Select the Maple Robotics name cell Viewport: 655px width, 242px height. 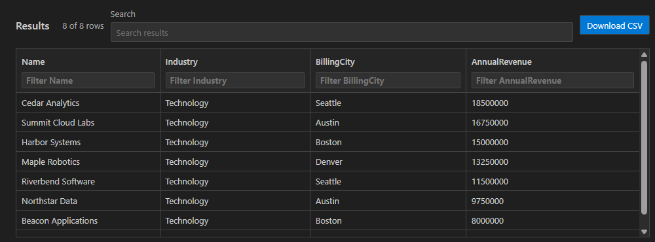click(x=88, y=162)
